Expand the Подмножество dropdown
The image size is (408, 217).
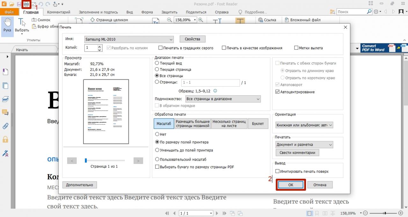coord(223,99)
